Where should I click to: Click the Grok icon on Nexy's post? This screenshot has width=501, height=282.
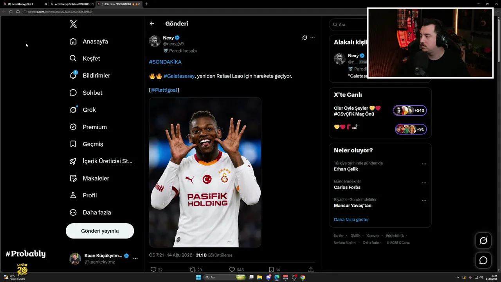click(x=305, y=38)
